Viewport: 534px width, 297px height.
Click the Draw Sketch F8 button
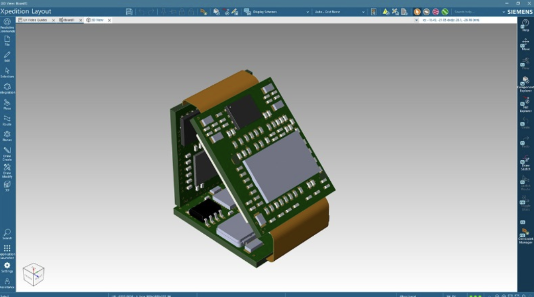click(525, 162)
